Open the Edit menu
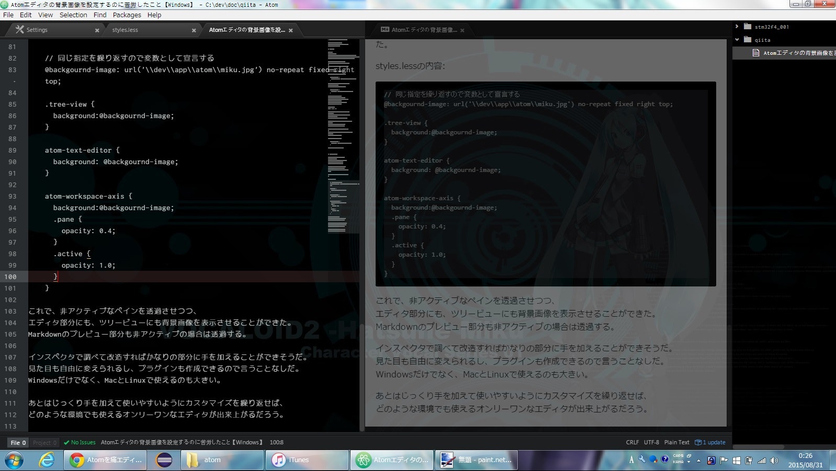Image resolution: width=836 pixels, height=471 pixels. [26, 15]
